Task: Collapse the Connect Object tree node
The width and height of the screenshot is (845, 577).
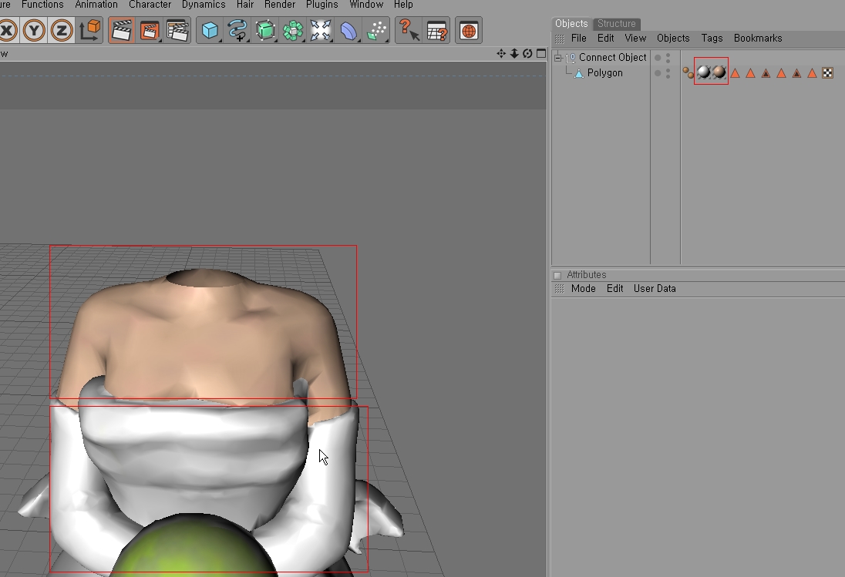Action: (x=557, y=58)
